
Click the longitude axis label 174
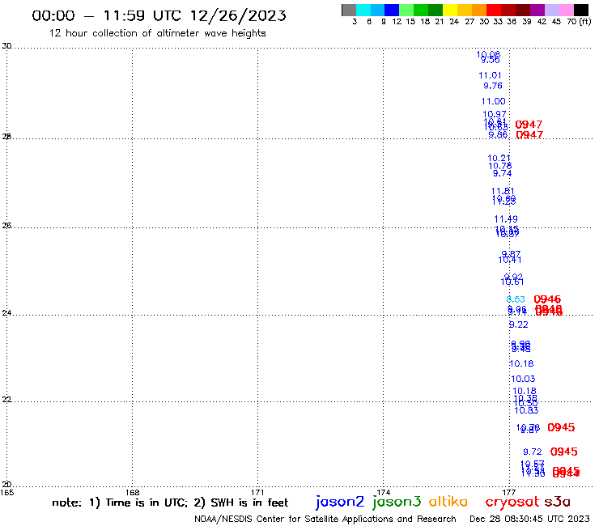point(383,492)
